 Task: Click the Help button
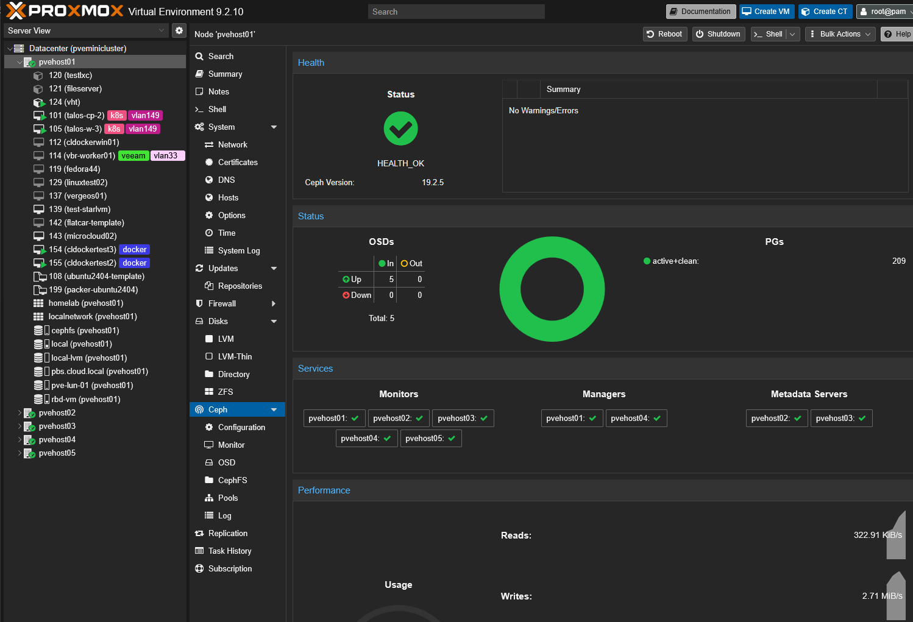pyautogui.click(x=897, y=34)
